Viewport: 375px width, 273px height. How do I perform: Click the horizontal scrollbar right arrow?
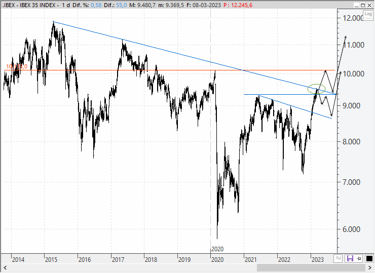click(370, 267)
